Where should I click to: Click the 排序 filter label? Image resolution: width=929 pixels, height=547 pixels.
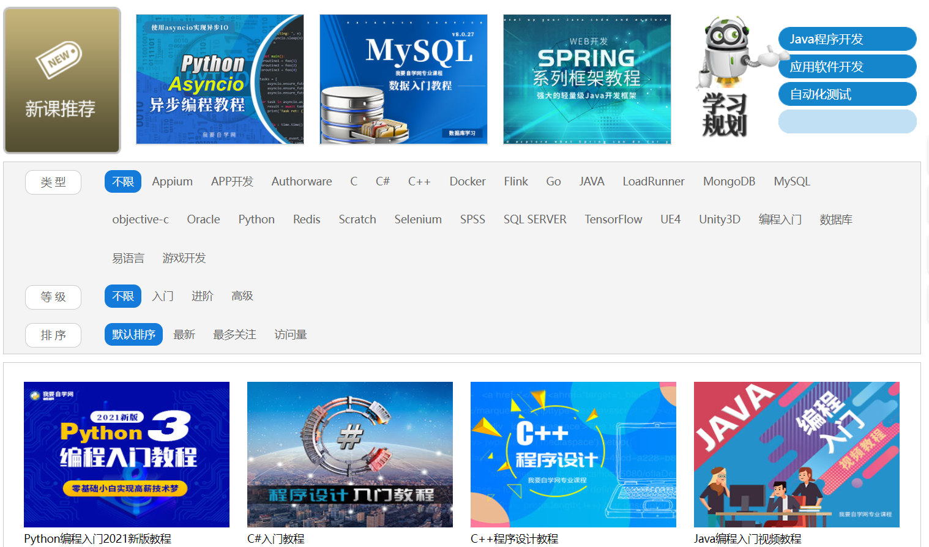(x=53, y=335)
